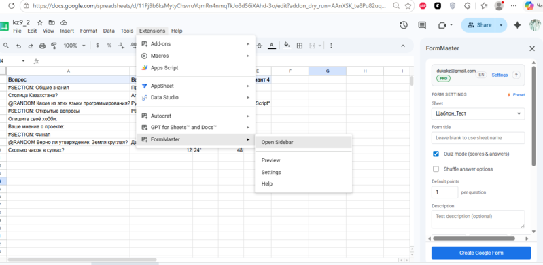Expand GPT for Sheets and Docs submenu
This screenshot has width=543, height=265.
pyautogui.click(x=195, y=128)
